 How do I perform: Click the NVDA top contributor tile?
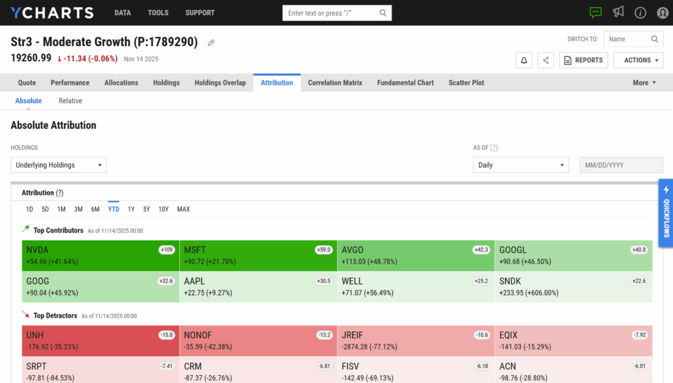[100, 256]
